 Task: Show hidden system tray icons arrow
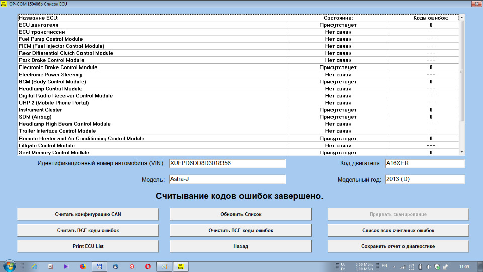(394, 267)
